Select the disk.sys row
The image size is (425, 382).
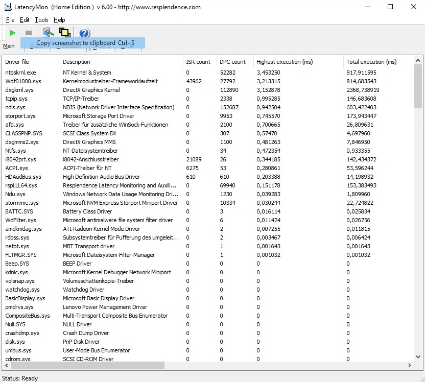coord(208,341)
